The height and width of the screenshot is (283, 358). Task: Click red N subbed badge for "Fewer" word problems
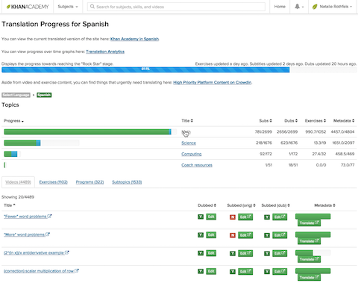click(x=233, y=217)
